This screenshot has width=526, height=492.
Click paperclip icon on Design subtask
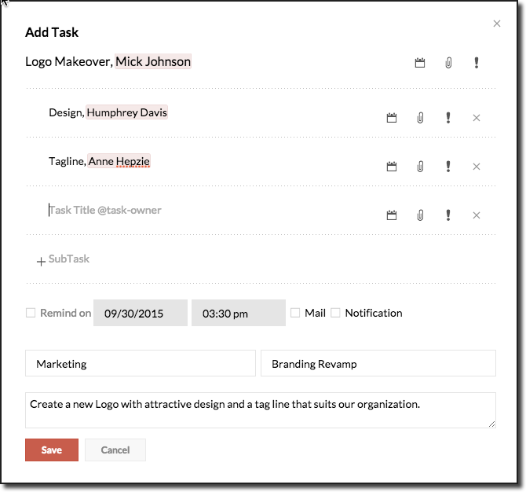pyautogui.click(x=420, y=118)
